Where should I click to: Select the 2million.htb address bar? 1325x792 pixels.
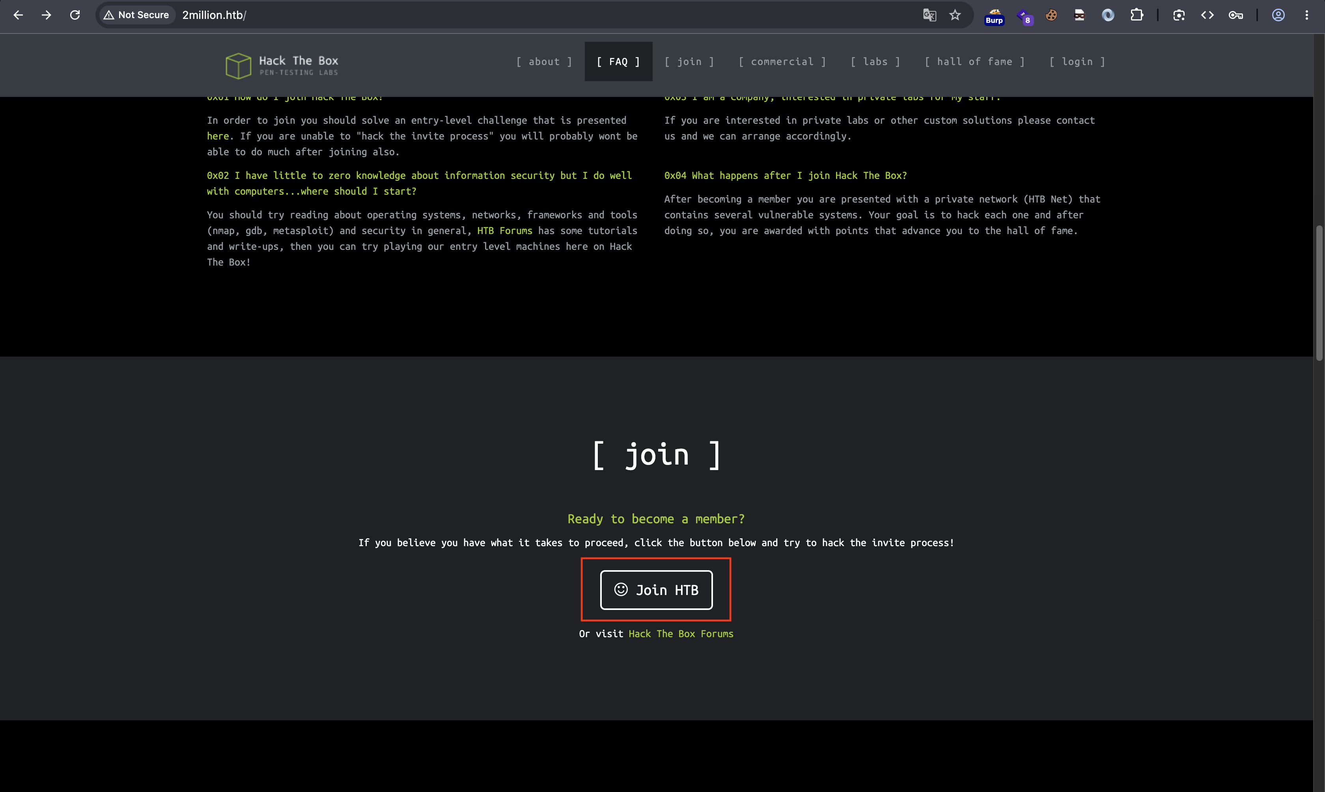click(534, 15)
